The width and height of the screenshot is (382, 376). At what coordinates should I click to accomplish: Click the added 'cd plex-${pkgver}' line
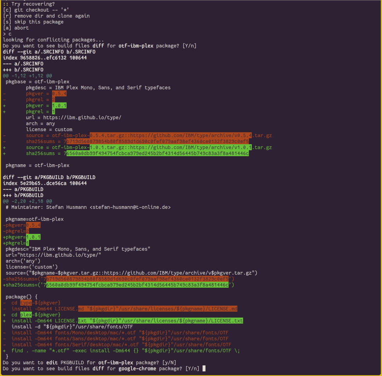coord(32,315)
